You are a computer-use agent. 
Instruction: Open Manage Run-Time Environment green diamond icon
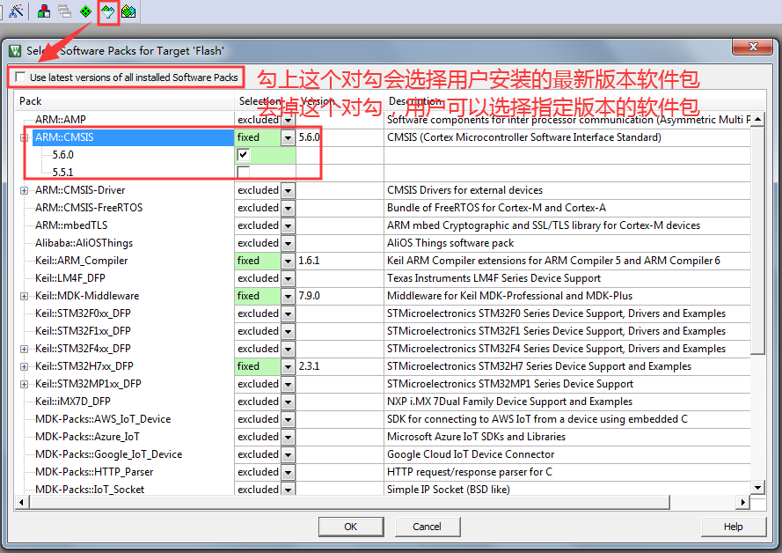(86, 11)
